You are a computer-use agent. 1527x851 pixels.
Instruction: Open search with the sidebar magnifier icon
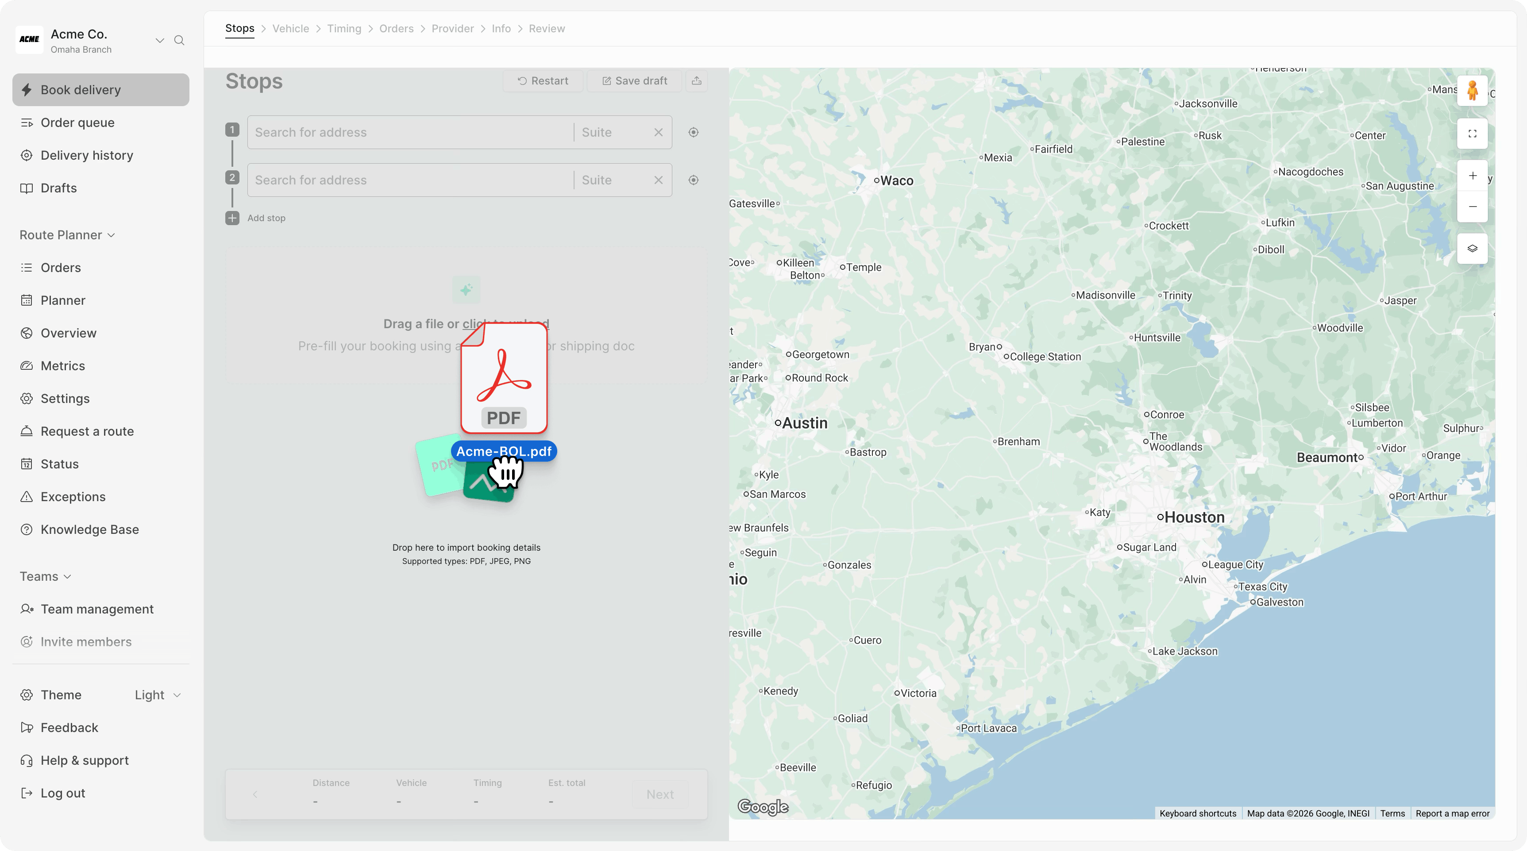[x=180, y=40]
